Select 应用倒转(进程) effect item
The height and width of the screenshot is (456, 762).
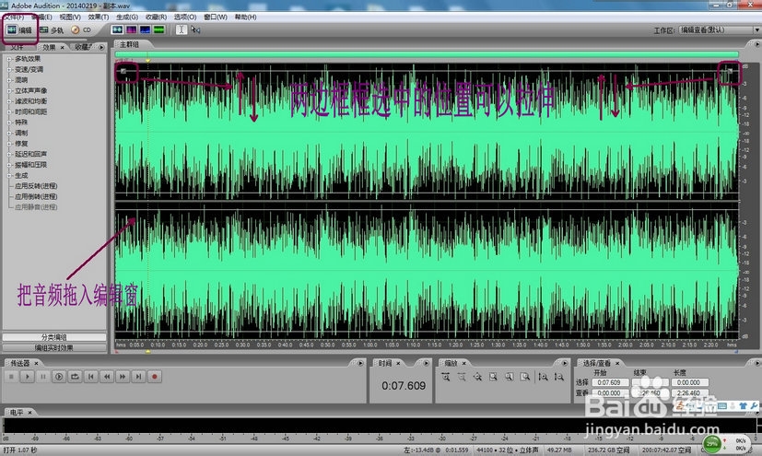tap(36, 196)
